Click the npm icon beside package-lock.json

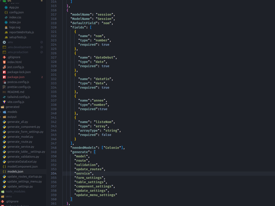(4, 72)
